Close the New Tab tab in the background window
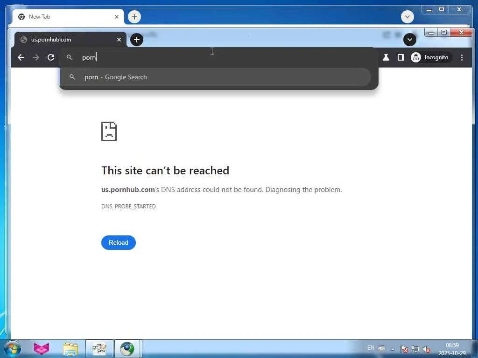478x358 pixels. click(116, 17)
